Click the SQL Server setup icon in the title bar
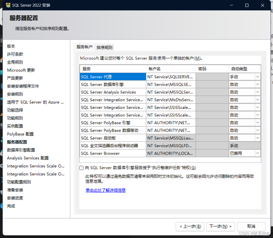Screen dimensions: 273x238 click(x=8, y=5)
